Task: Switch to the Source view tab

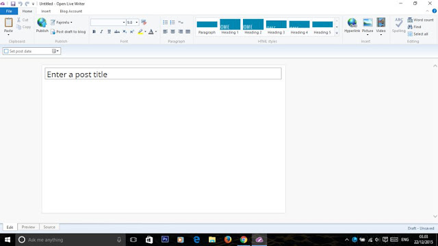Action: click(49, 227)
